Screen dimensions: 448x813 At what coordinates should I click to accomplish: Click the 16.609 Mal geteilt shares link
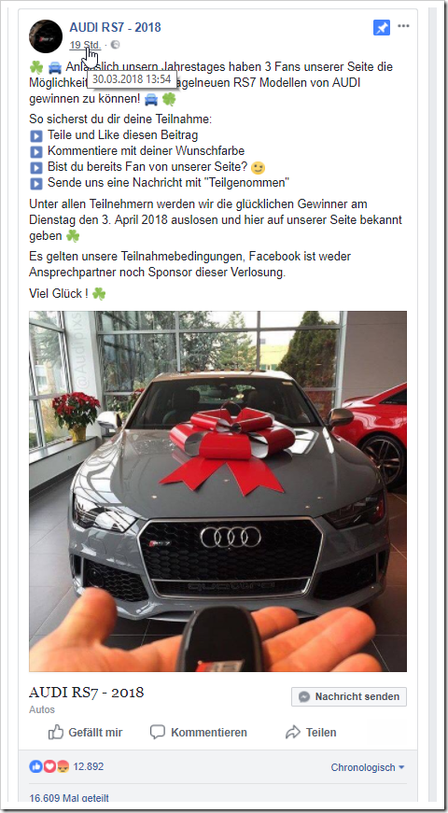tap(70, 798)
